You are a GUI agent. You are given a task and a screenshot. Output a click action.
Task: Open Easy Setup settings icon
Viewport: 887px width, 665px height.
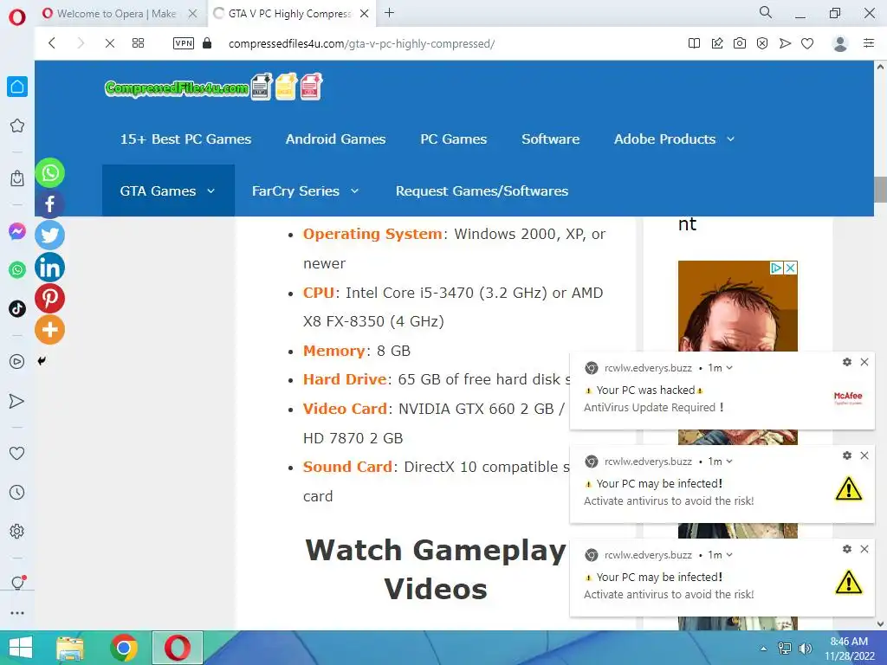point(869,43)
